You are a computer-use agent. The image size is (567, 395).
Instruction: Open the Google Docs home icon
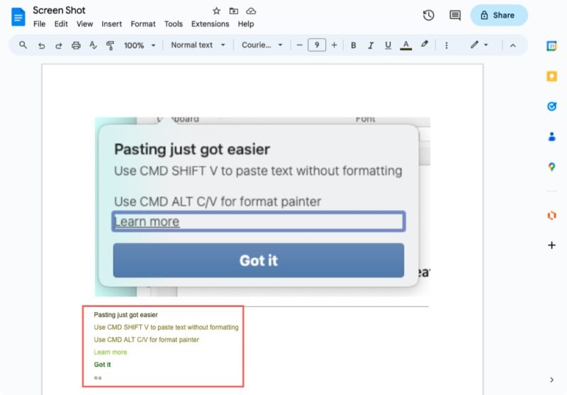(x=18, y=17)
